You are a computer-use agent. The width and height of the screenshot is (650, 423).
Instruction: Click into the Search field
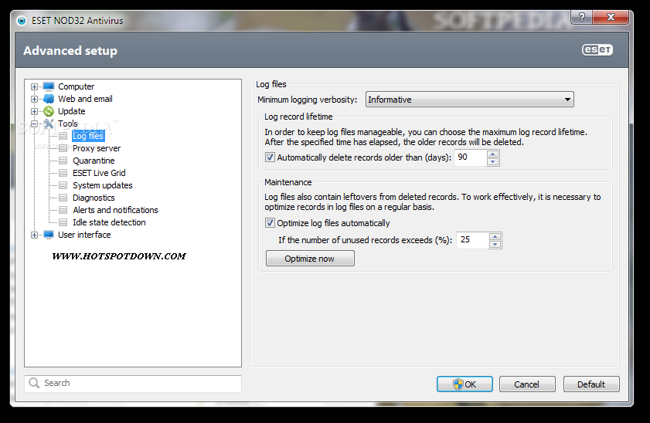pos(133,384)
